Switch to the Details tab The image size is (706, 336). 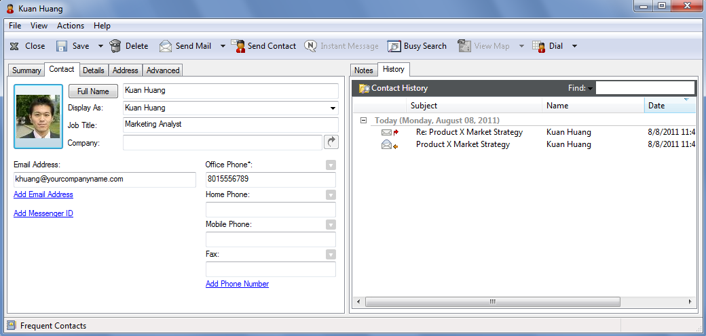94,70
